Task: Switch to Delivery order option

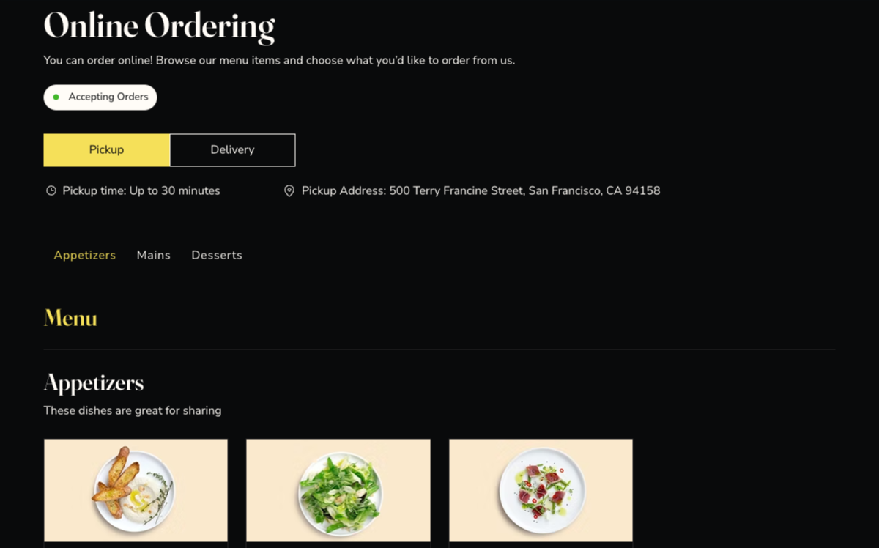Action: click(x=232, y=150)
